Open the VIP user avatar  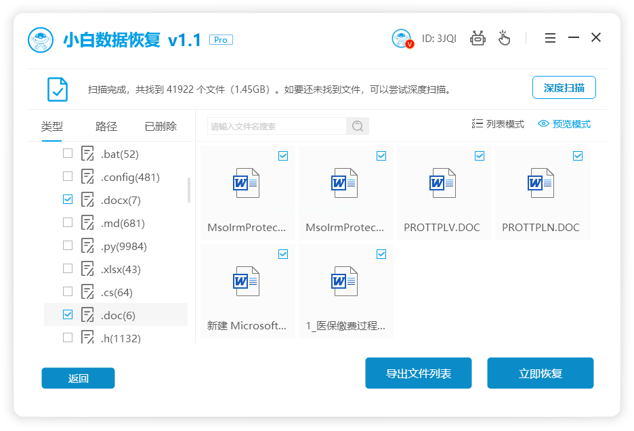point(402,38)
